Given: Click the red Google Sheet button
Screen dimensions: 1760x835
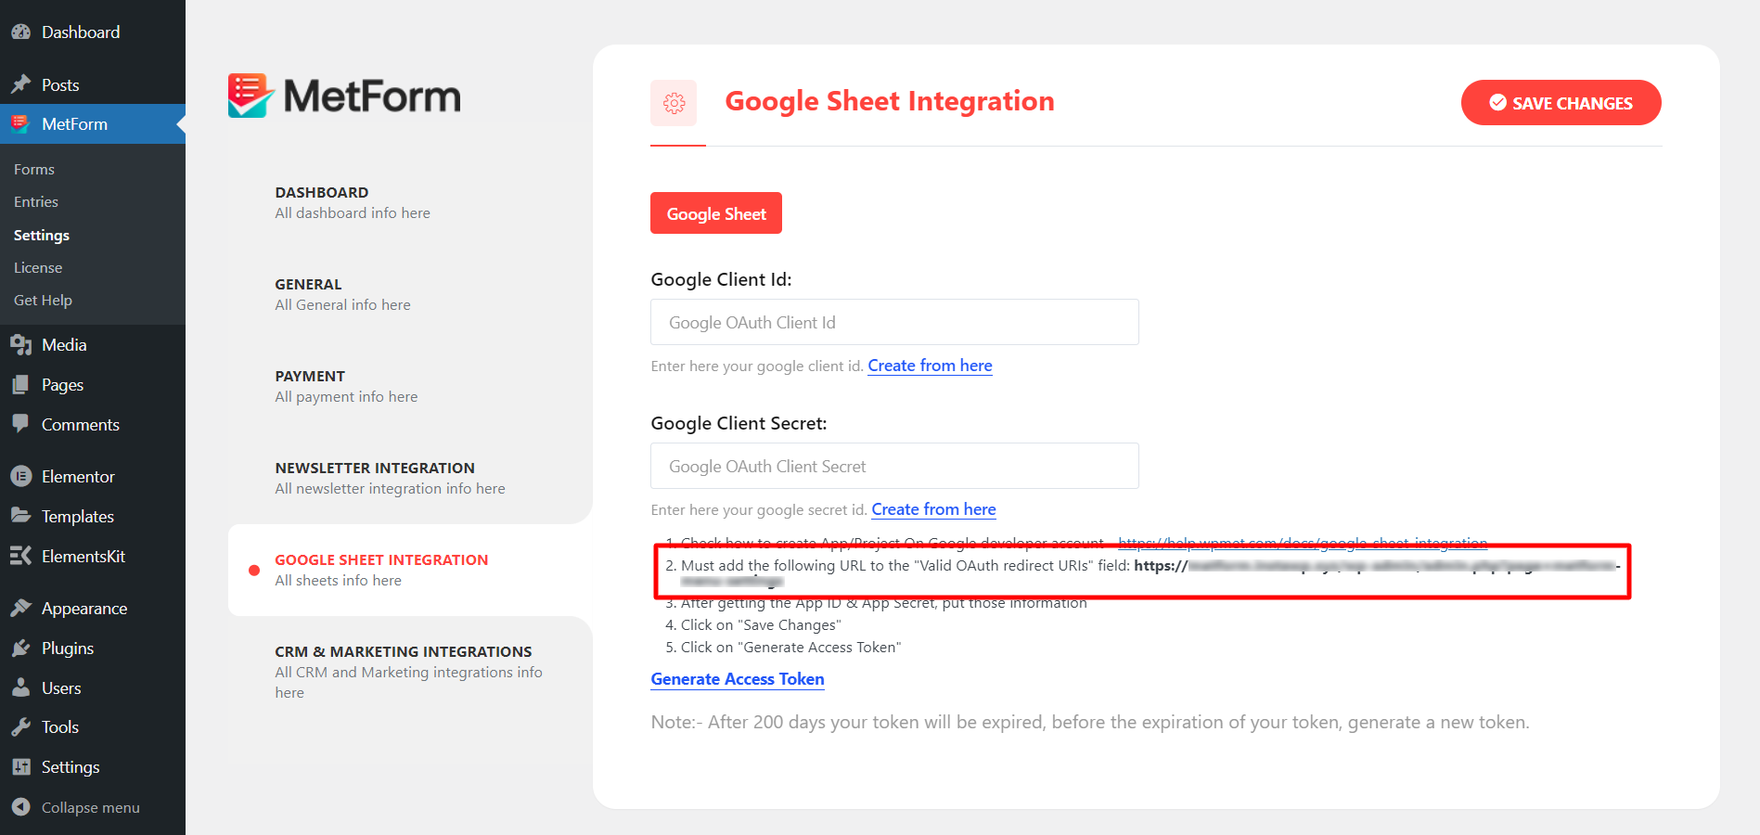Looking at the screenshot, I should [x=716, y=213].
